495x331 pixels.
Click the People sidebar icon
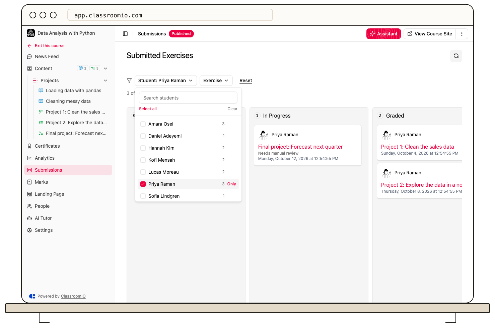[29, 206]
